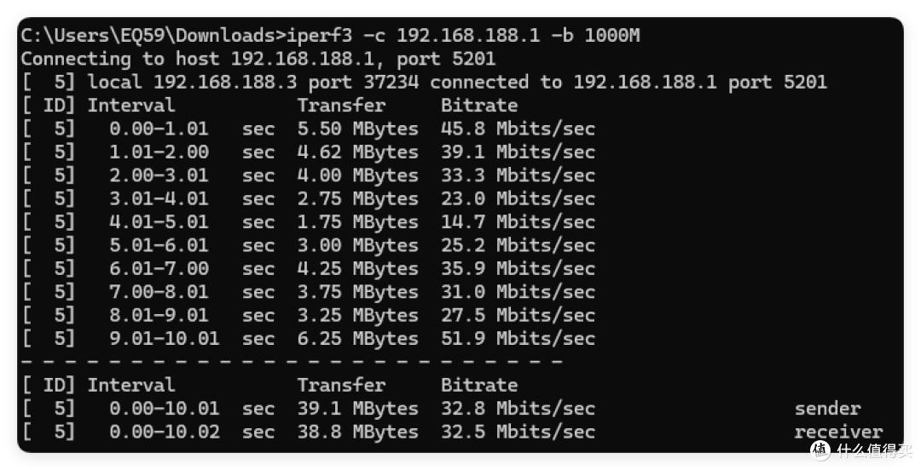Click the 9.01-10.01 interval entry
The height and width of the screenshot is (470, 921).
point(164,339)
